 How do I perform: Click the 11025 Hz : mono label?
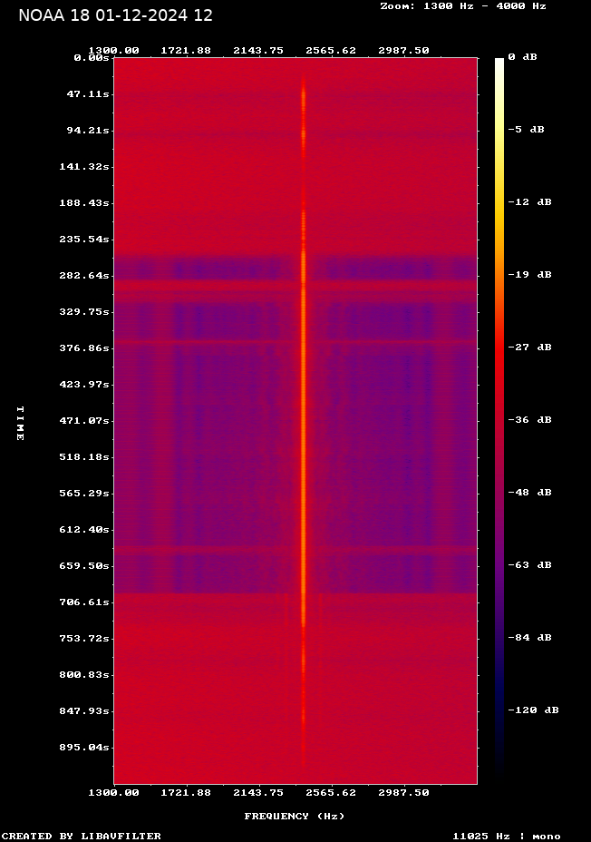507,836
